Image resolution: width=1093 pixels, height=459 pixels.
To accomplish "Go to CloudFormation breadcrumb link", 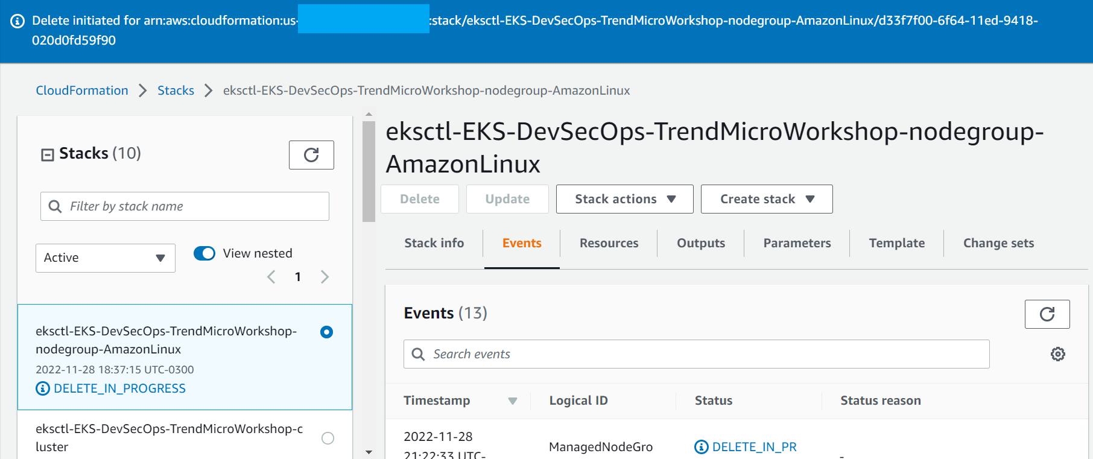I will tap(82, 90).
